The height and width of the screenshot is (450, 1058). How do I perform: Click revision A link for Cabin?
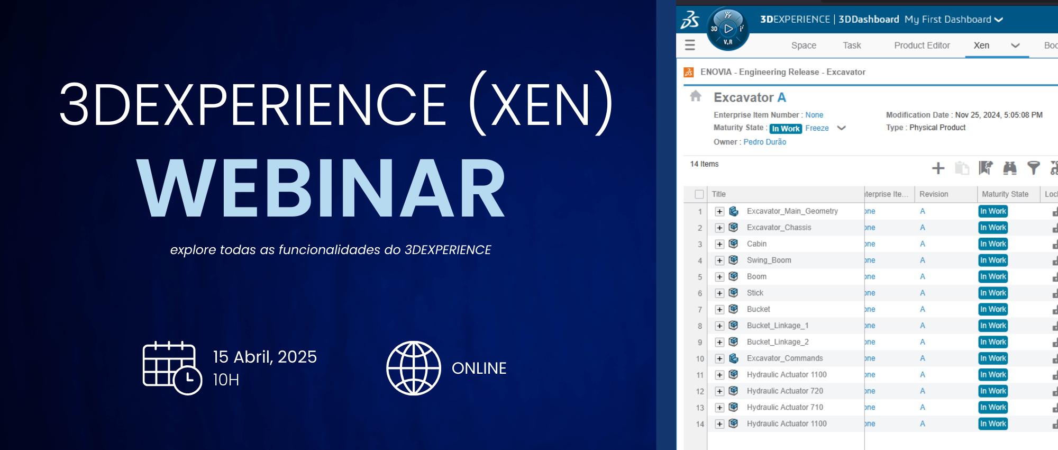(923, 244)
